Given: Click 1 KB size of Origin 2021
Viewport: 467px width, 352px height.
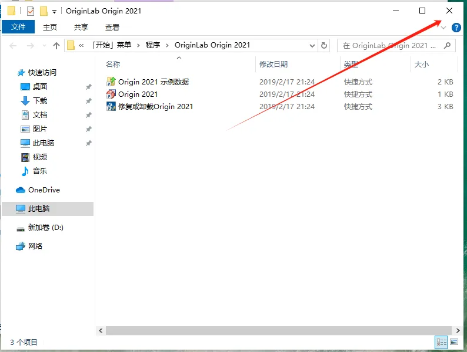Looking at the screenshot, I should point(445,94).
